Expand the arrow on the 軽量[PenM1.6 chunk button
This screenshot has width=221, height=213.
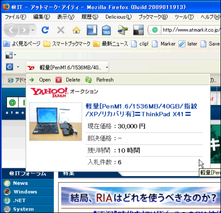pyautogui.click(x=107, y=67)
